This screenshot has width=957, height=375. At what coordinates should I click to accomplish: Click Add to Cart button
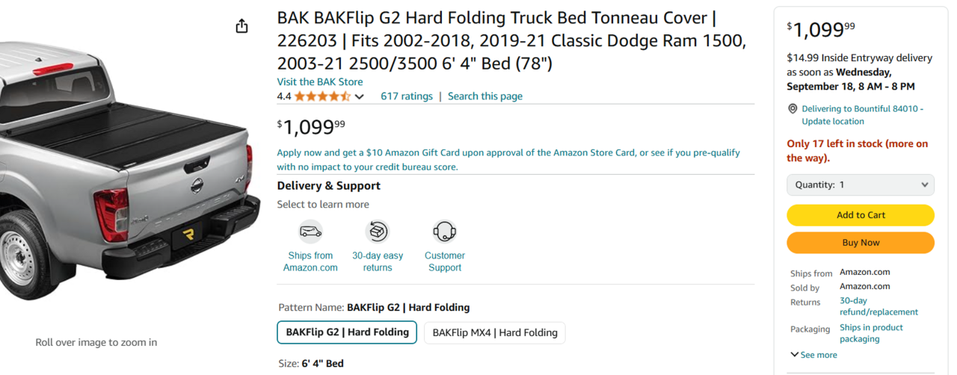pos(860,215)
